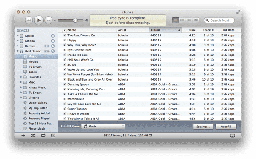Sort by the Track # column
The image size is (256, 159).
point(206,30)
